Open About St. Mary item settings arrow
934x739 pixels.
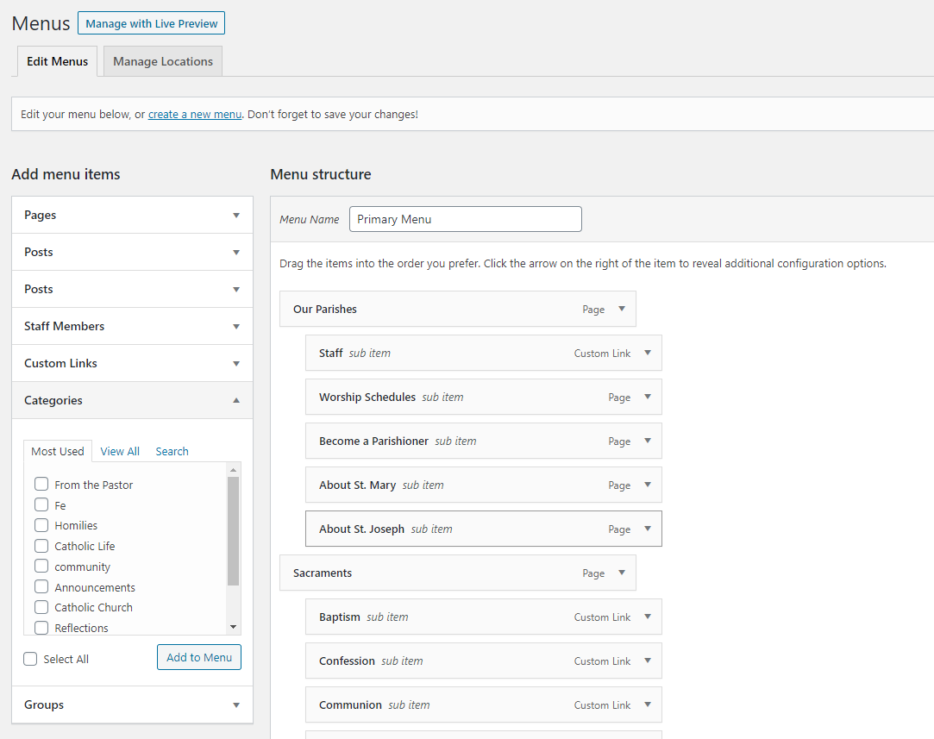(x=647, y=485)
